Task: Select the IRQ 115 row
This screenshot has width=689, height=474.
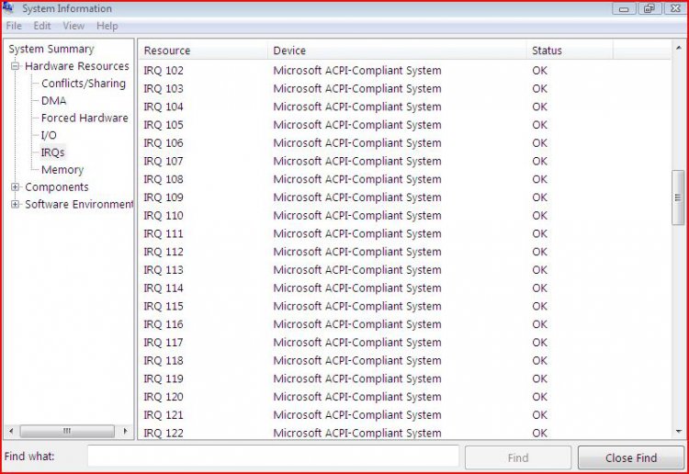Action: [405, 306]
